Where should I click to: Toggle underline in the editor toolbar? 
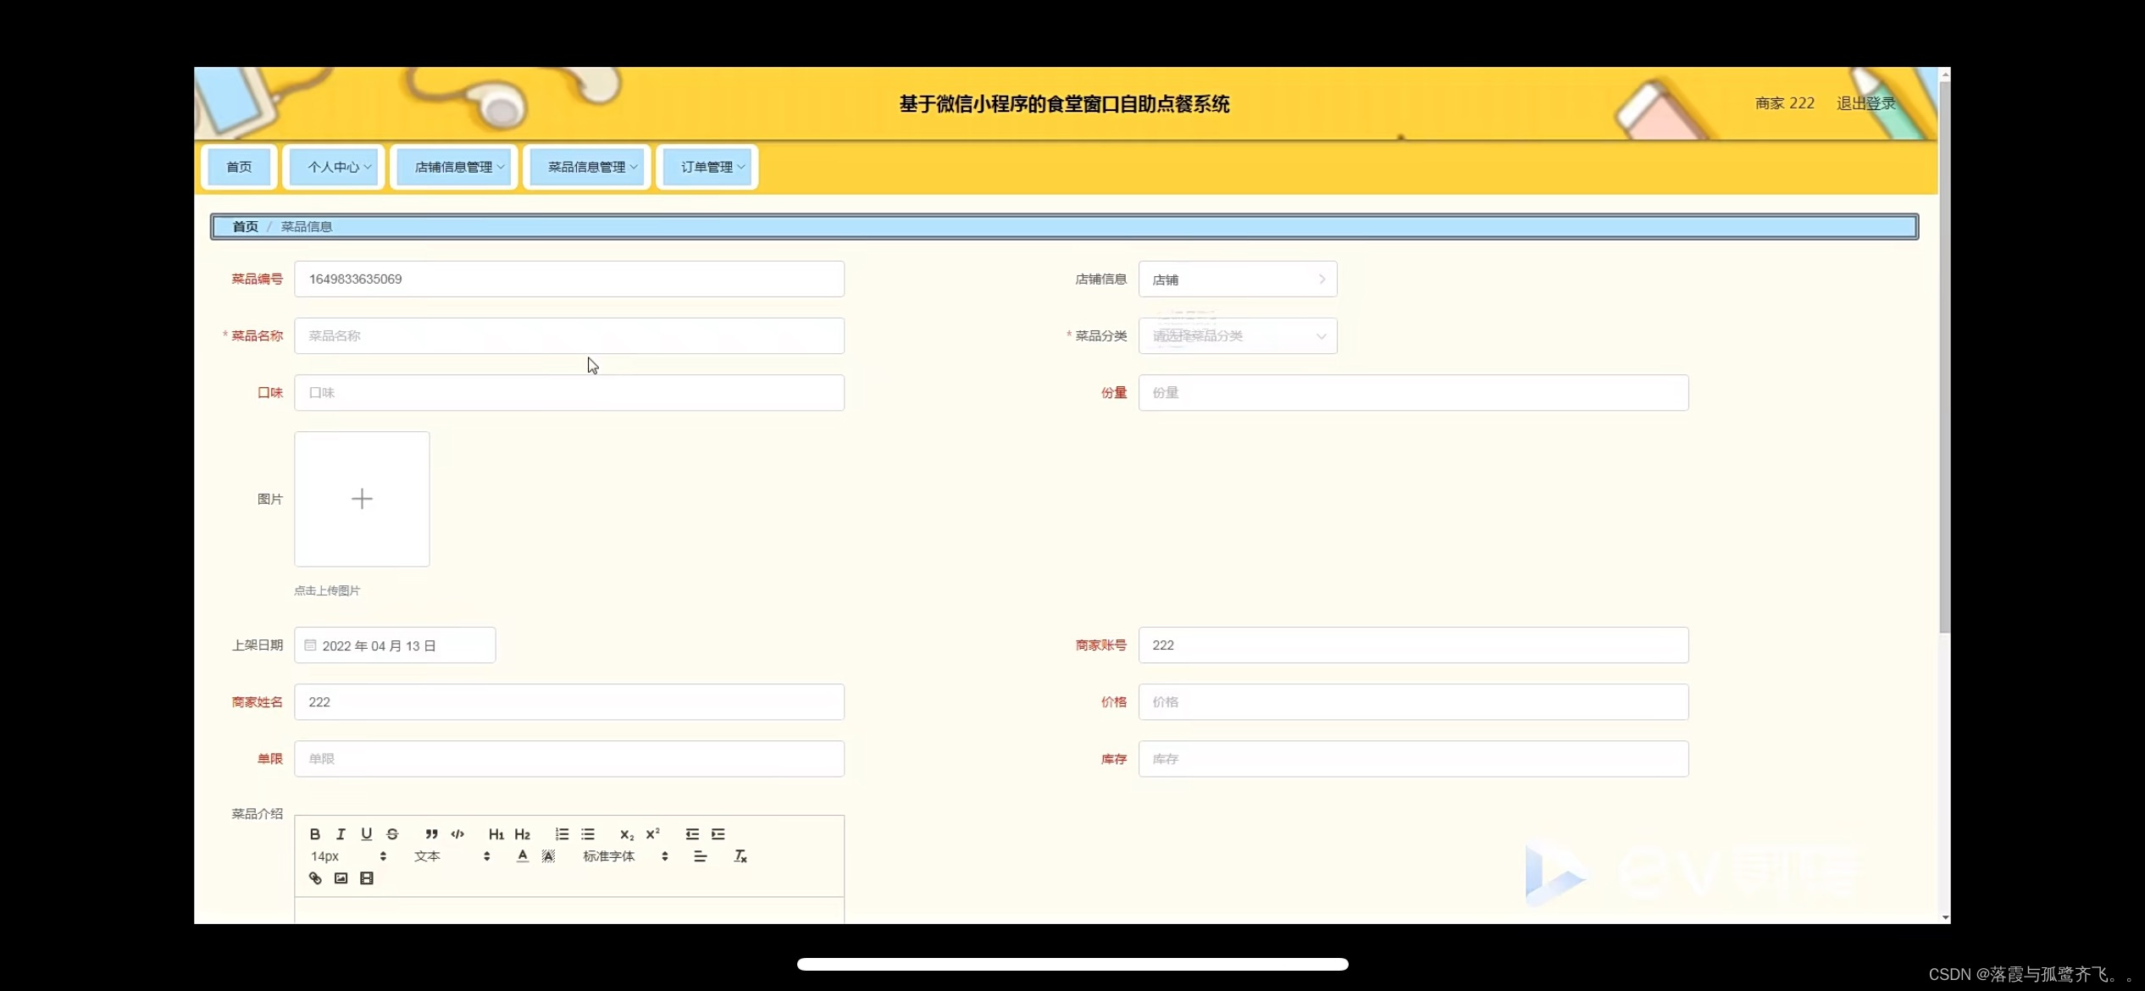366,834
